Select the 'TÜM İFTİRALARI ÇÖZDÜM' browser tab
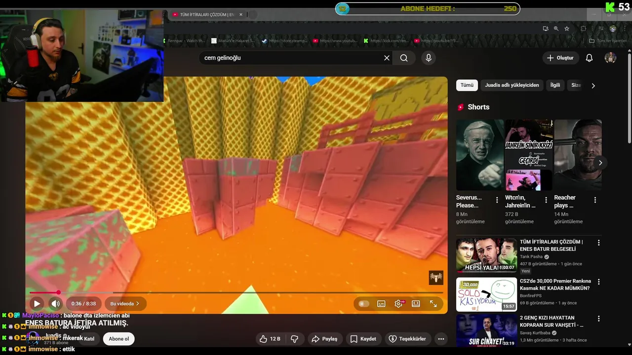Viewport: 632px width, 355px height. tap(207, 15)
